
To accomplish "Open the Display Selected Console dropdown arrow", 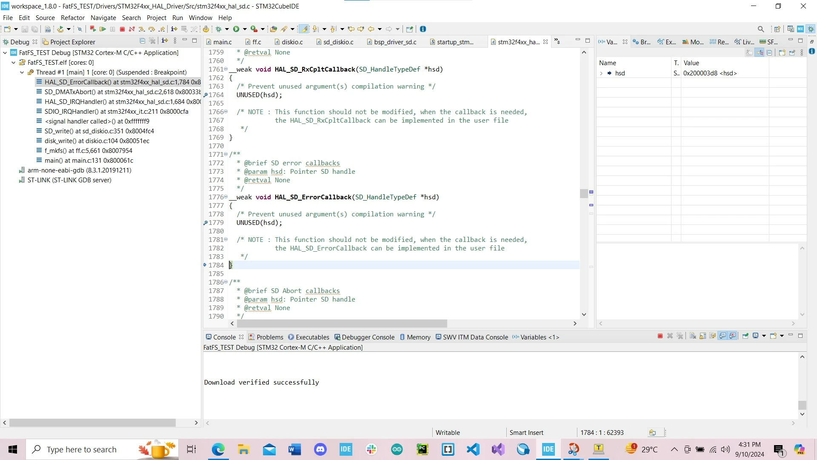I will pos(764,336).
